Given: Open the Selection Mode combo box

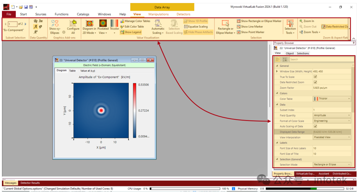Looking at the screenshot, I should (332, 164).
